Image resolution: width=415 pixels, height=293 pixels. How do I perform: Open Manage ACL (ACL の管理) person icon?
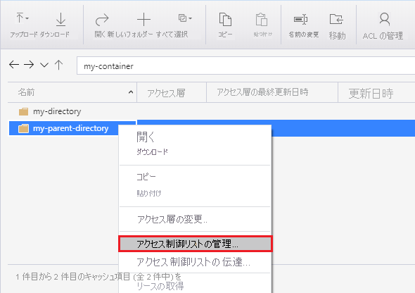tap(385, 19)
